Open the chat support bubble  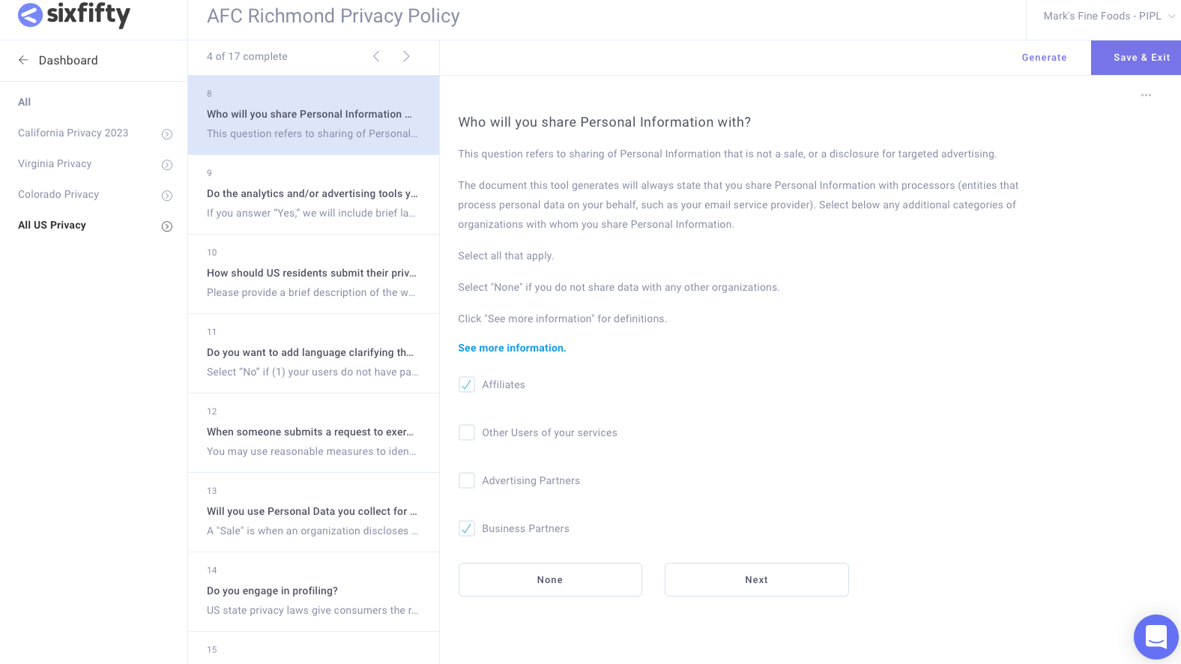coord(1156,637)
